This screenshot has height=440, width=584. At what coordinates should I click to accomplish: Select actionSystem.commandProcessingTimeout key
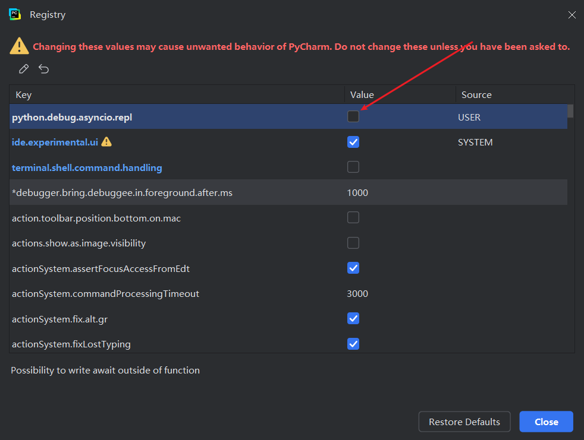pyautogui.click(x=105, y=294)
